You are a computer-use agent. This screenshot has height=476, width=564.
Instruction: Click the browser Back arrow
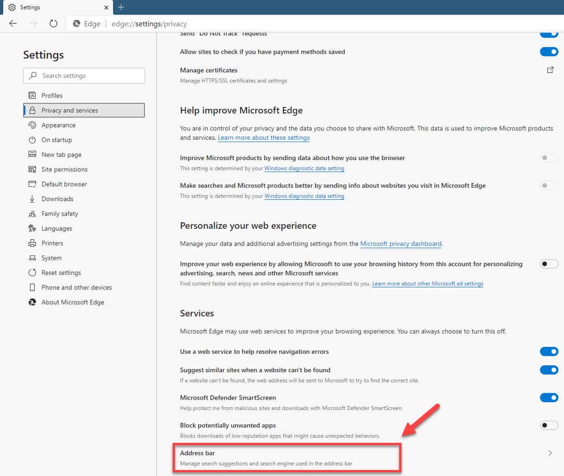[x=13, y=24]
